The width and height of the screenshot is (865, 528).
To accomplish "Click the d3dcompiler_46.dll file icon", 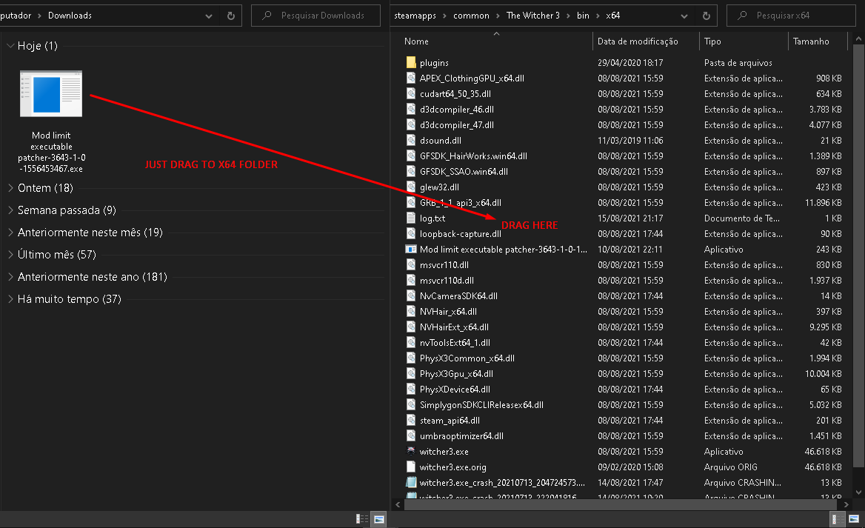I will [411, 109].
